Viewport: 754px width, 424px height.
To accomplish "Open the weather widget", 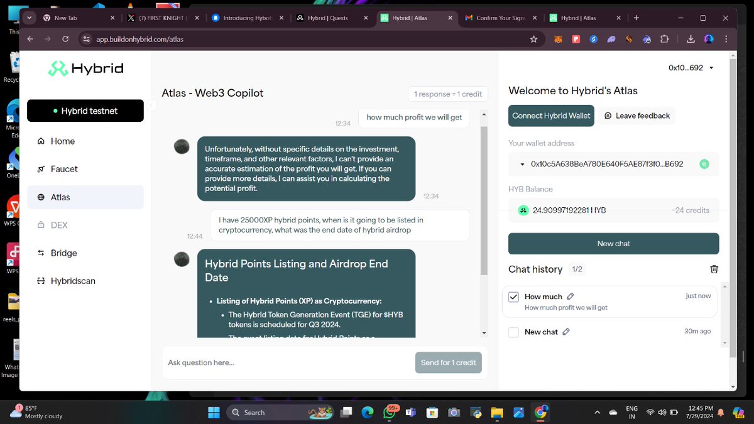I will click(x=36, y=412).
